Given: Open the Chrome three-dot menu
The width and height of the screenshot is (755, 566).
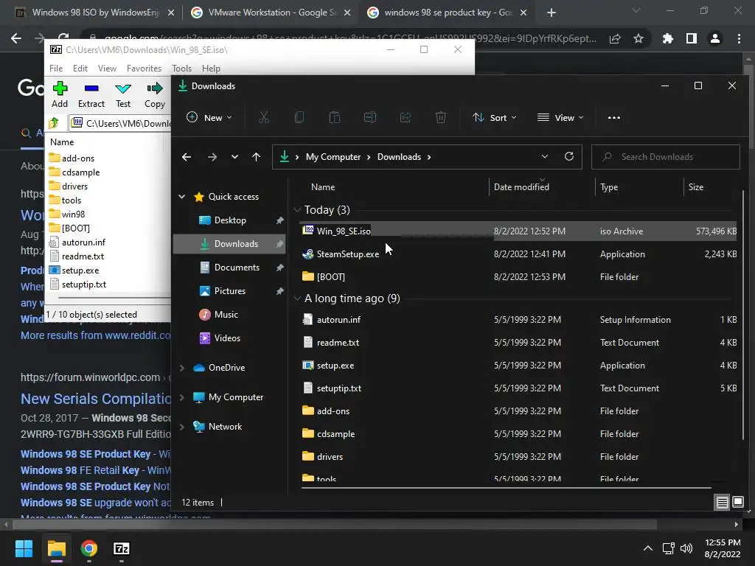Looking at the screenshot, I should pyautogui.click(x=739, y=38).
